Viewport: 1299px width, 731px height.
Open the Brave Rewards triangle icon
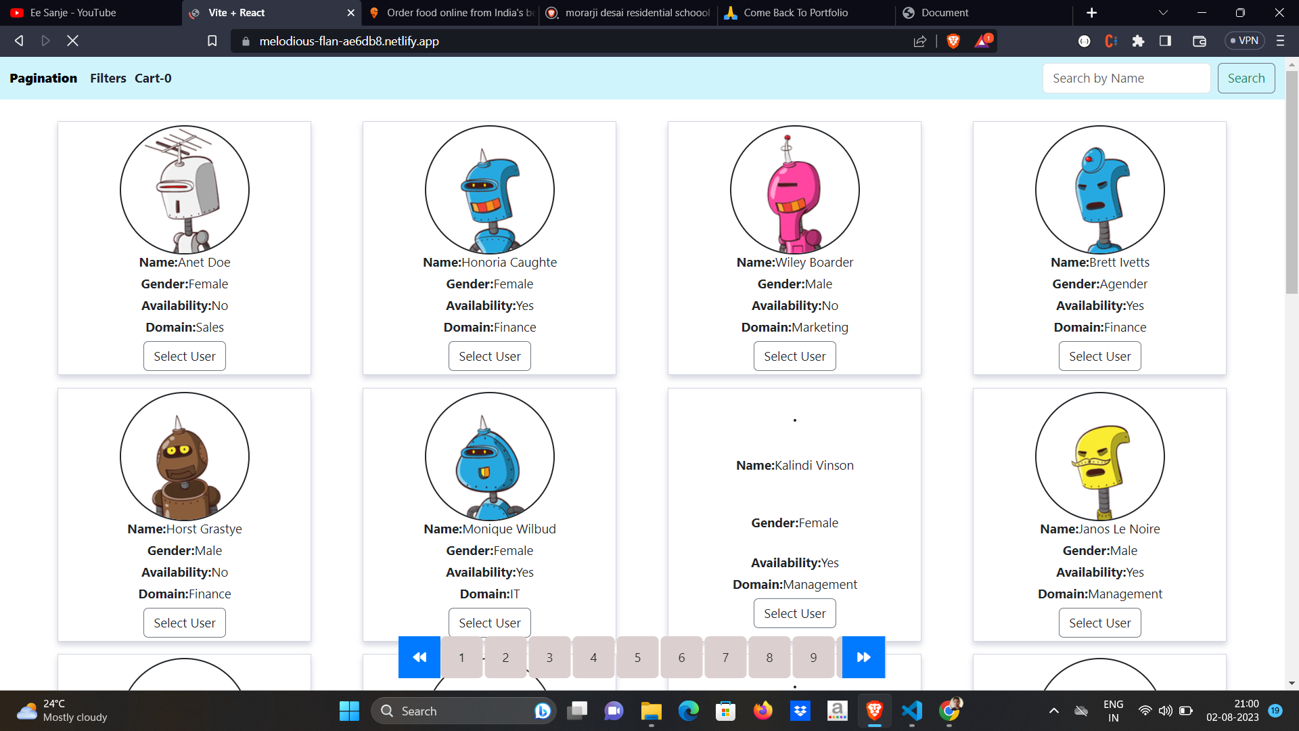(982, 41)
